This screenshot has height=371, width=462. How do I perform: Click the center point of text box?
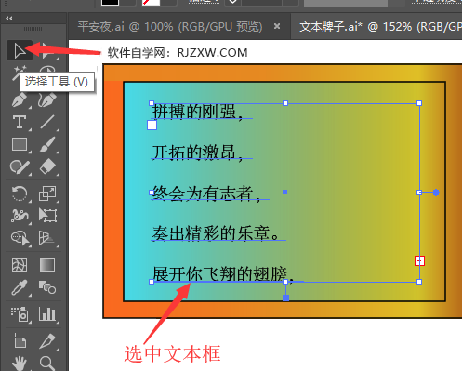(x=285, y=192)
